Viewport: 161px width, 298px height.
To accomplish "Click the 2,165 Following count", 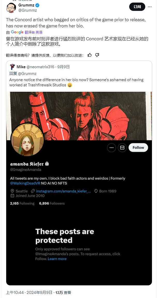I will tap(22, 203).
